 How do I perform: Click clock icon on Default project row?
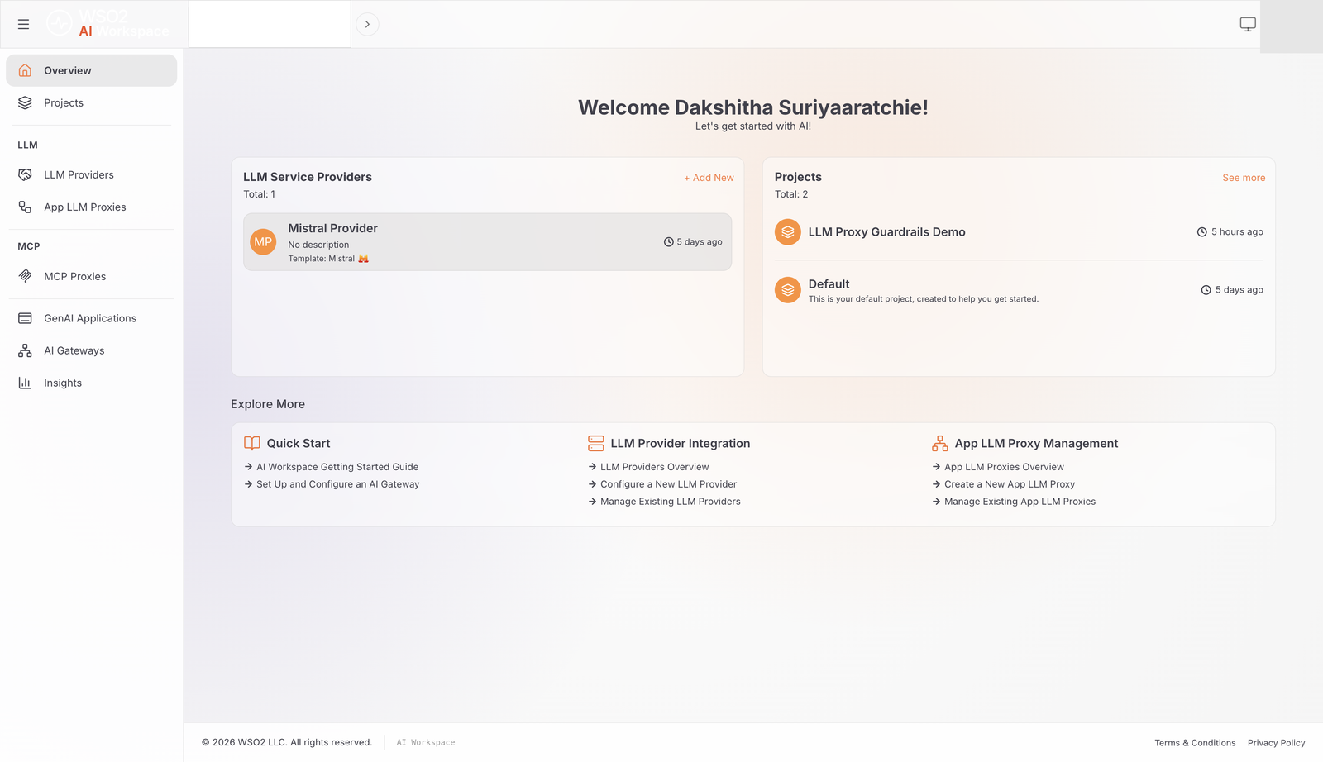click(x=1206, y=290)
